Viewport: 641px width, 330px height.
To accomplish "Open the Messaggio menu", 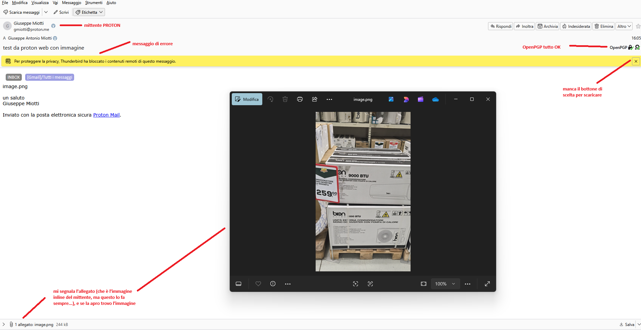I will [71, 3].
